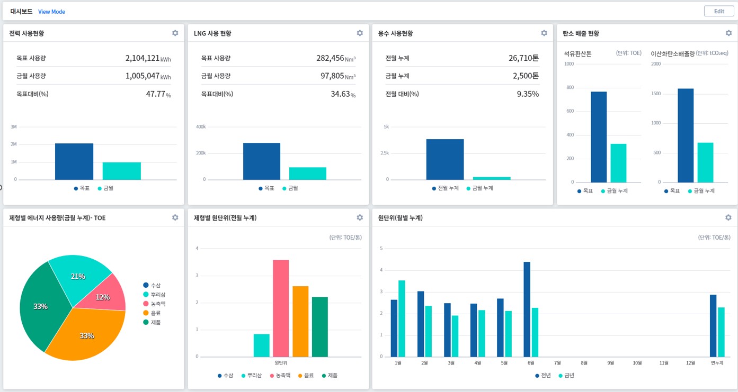Screen dimensions: 738x392
Task: Open settings gear for 제형별 에너지 사용량 widget
Action: (175, 217)
